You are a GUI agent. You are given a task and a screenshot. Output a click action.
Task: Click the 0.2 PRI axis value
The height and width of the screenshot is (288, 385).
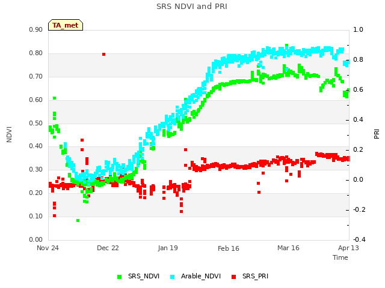[x=358, y=150]
